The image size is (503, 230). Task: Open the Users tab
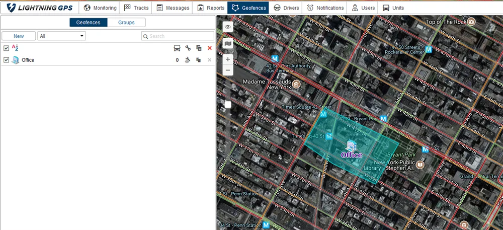363,8
